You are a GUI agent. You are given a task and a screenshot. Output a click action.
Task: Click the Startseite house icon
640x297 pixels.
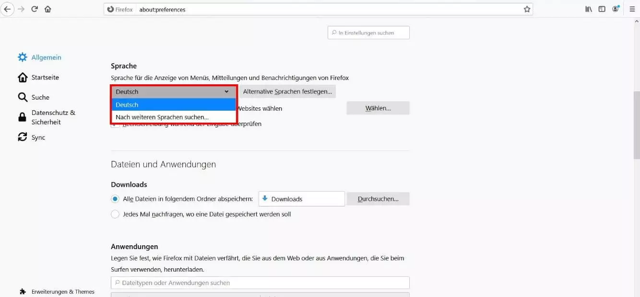pos(23,78)
